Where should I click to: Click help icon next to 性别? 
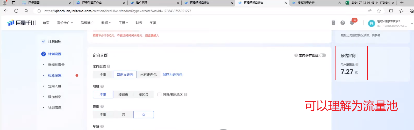coord(102,106)
